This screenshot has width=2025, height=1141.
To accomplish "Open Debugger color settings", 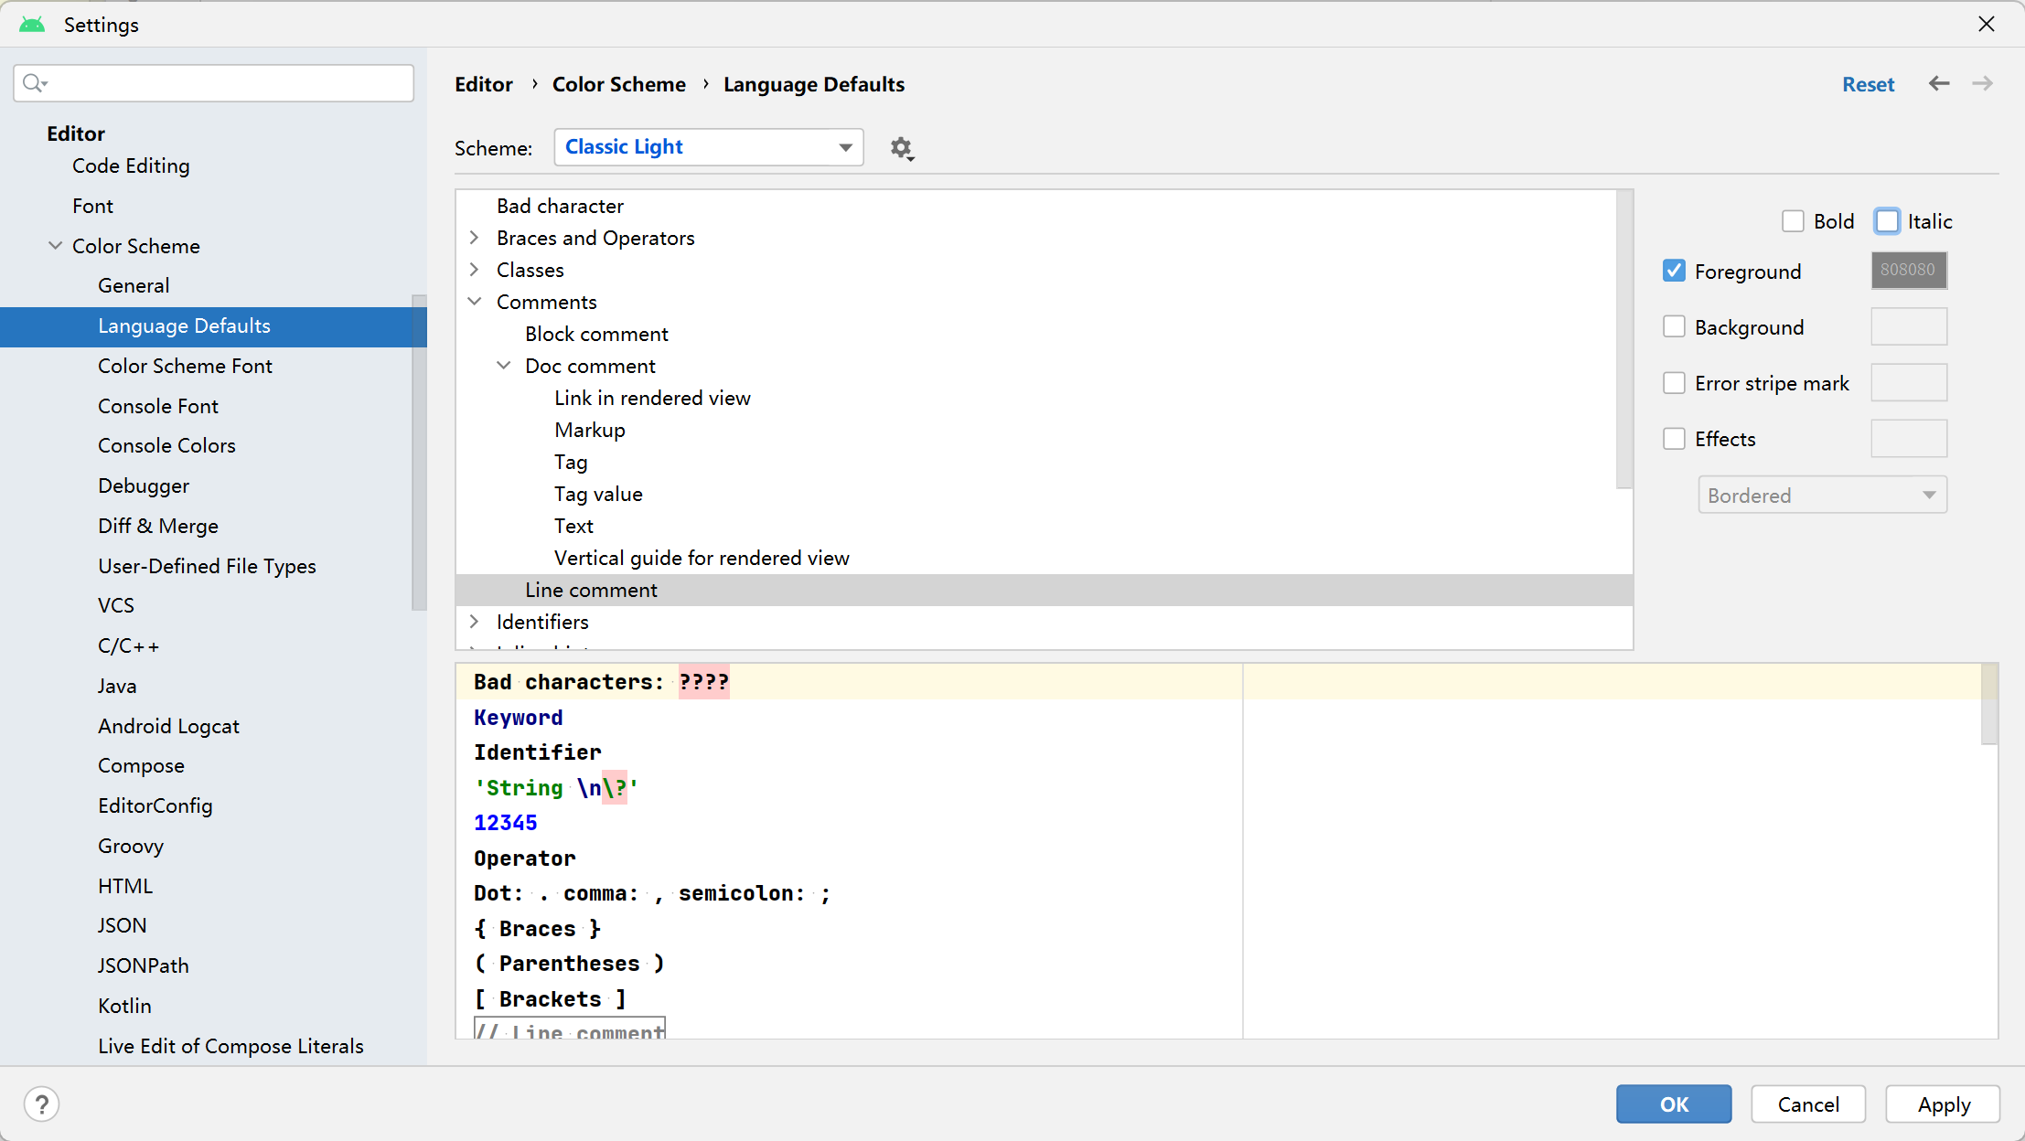I will coord(144,485).
